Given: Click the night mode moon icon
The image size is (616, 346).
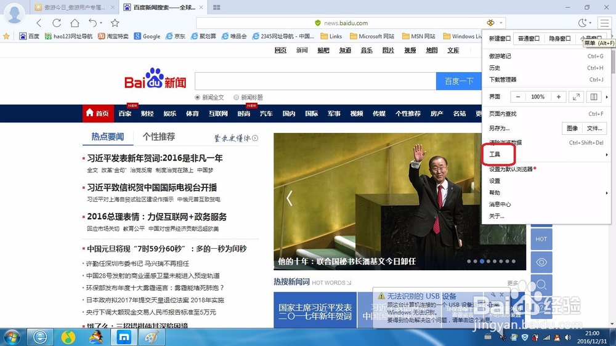Looking at the screenshot, I should (x=583, y=23).
